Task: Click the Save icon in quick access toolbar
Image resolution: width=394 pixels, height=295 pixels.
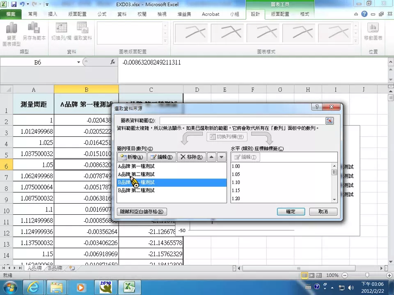Action: [x=14, y=4]
